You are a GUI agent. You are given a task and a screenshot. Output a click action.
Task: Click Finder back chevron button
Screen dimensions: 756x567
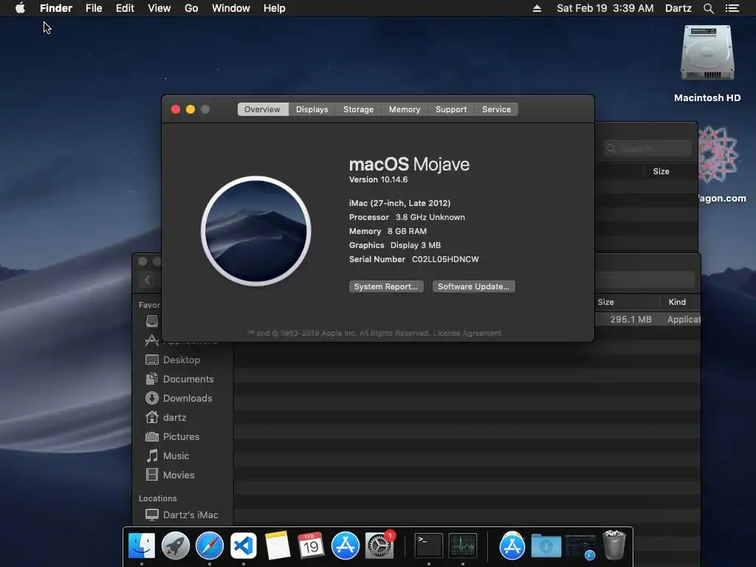coord(148,280)
